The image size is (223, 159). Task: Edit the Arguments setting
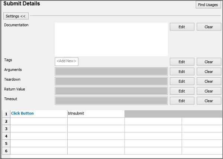[182, 72]
